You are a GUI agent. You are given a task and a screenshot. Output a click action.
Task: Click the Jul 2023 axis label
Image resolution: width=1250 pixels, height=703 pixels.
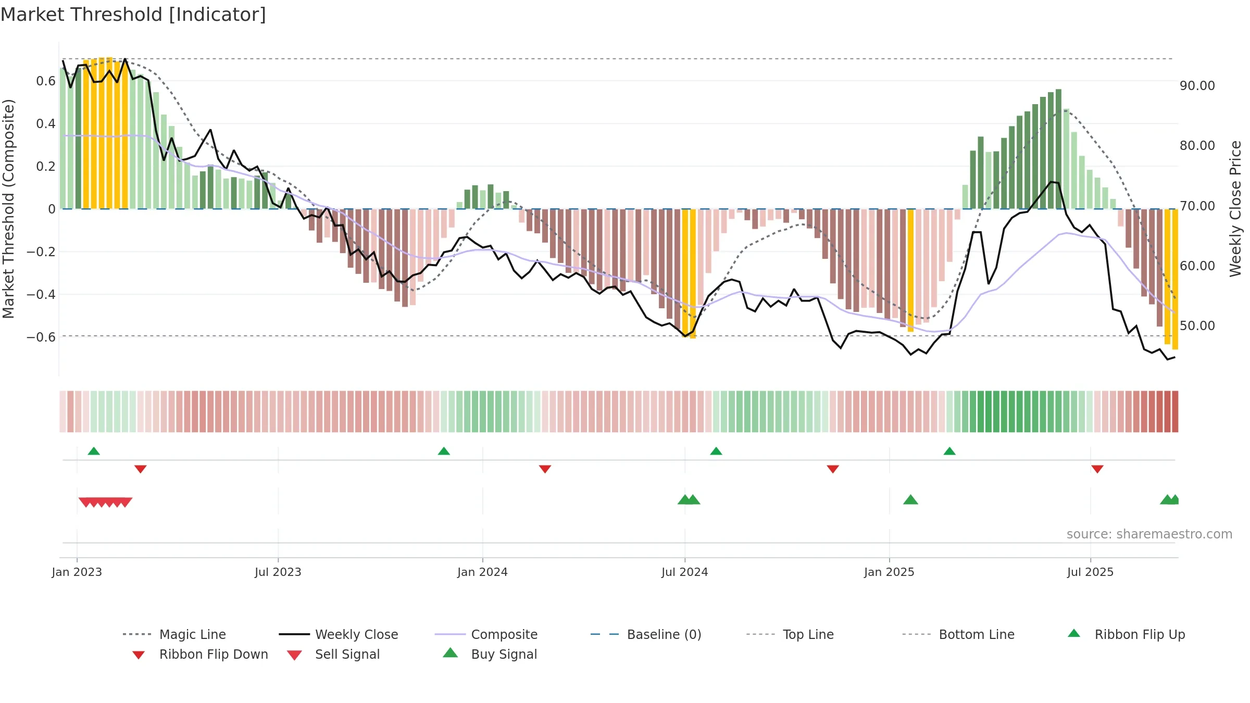(278, 572)
